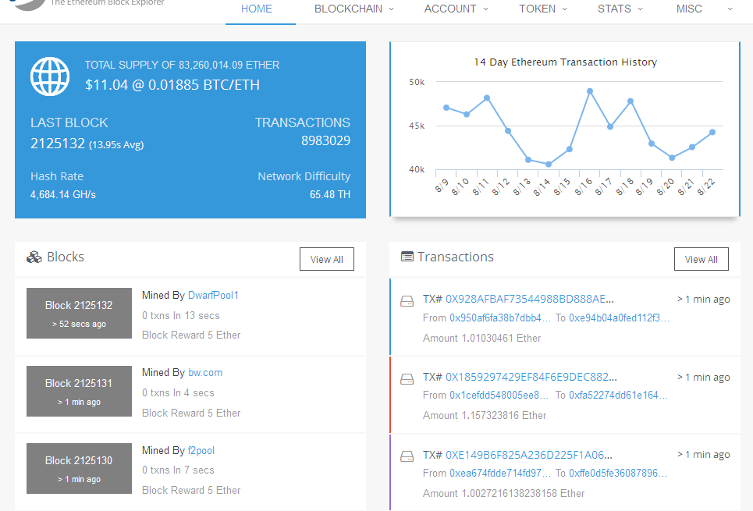Open miner DwarfPool1 link

coord(213,295)
